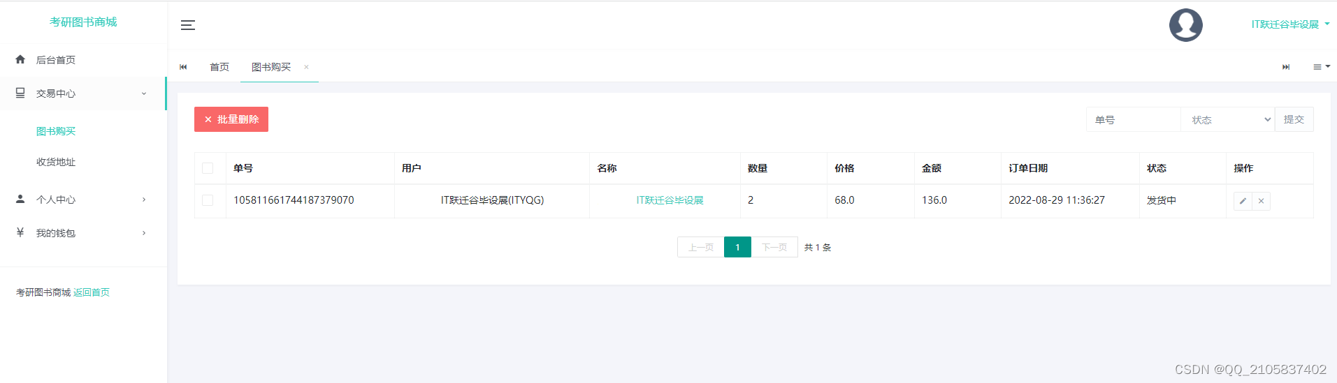Screen dimensions: 1337x383
Task: Click the price value 68.0
Action: [844, 200]
